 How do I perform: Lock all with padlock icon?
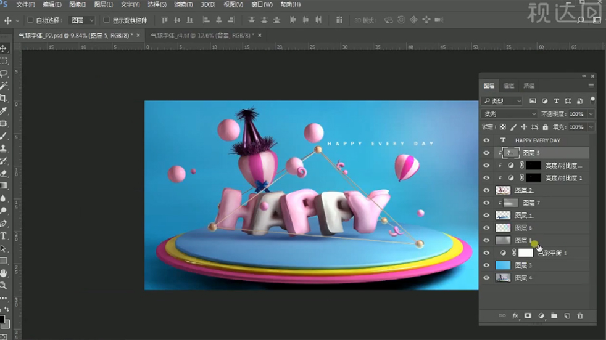546,127
